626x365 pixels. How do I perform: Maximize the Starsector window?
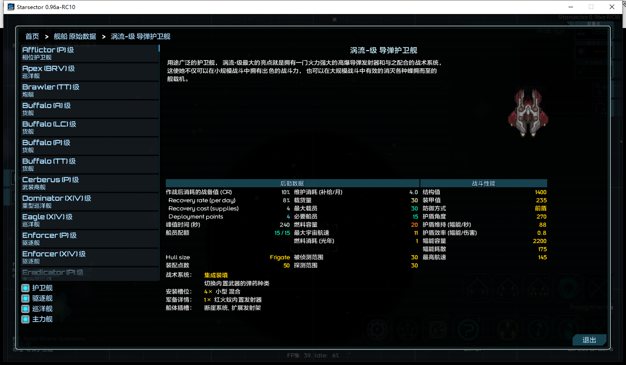pos(591,7)
